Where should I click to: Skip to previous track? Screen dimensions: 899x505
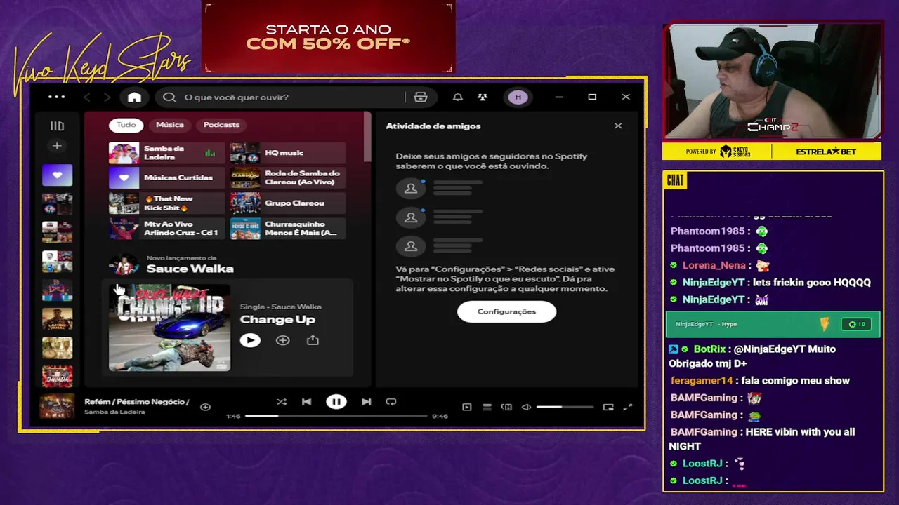click(306, 402)
